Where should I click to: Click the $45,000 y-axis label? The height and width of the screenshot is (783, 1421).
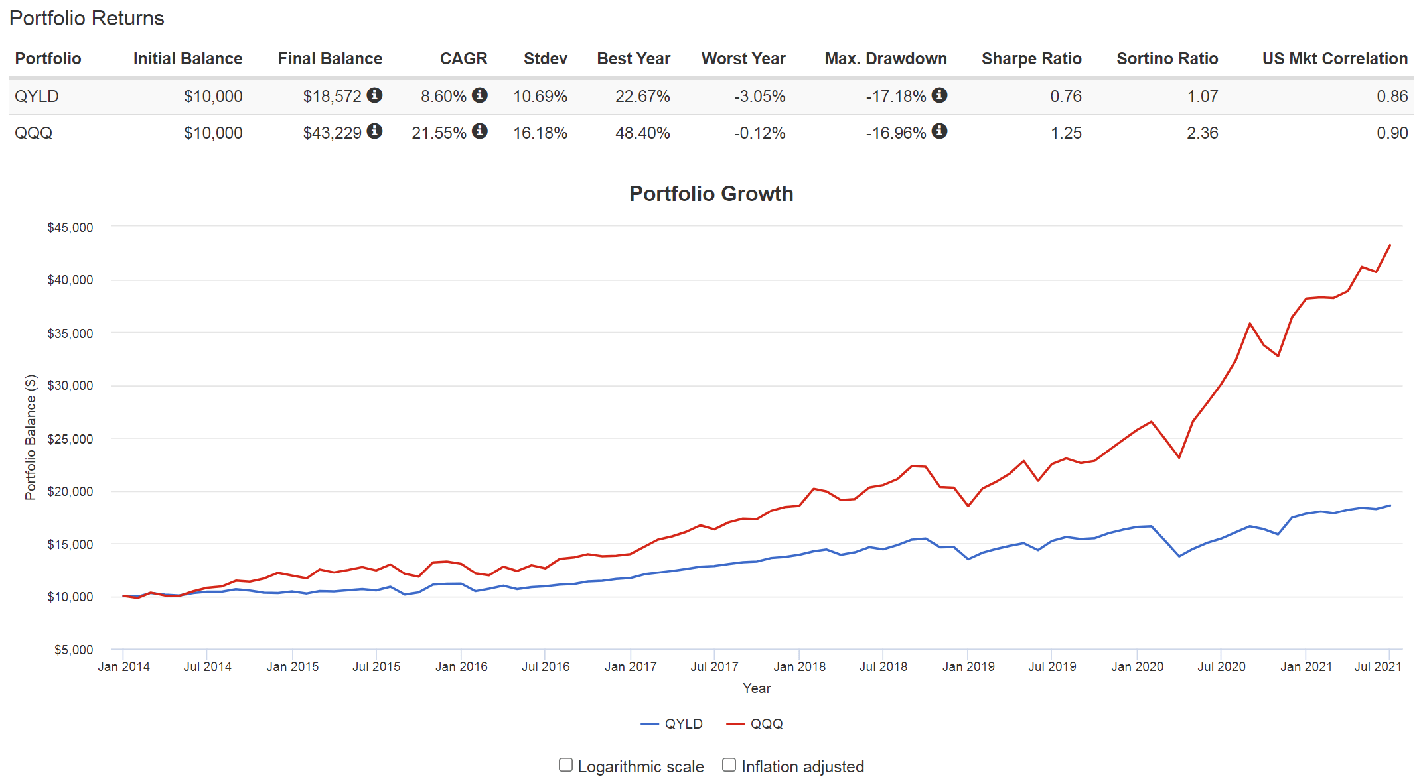pyautogui.click(x=70, y=227)
